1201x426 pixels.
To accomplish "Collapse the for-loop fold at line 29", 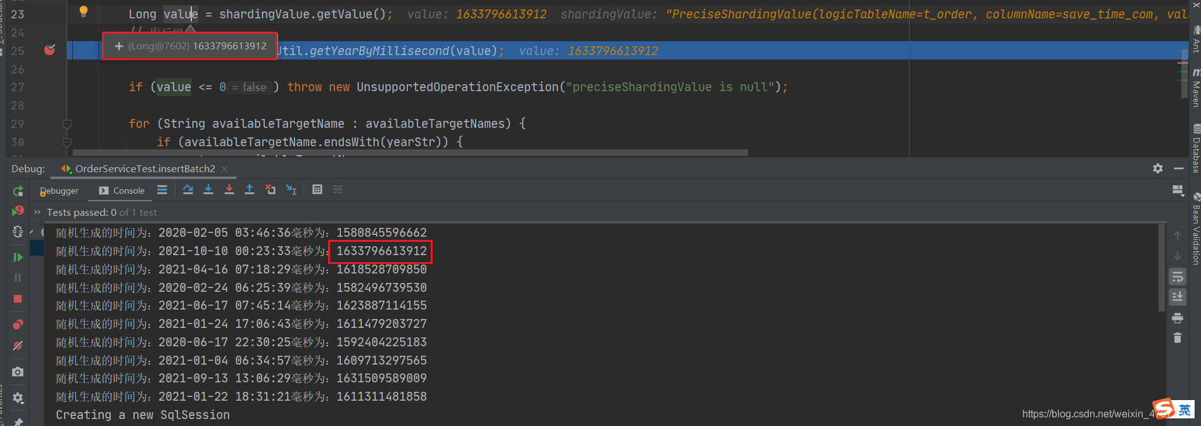I will [x=67, y=124].
